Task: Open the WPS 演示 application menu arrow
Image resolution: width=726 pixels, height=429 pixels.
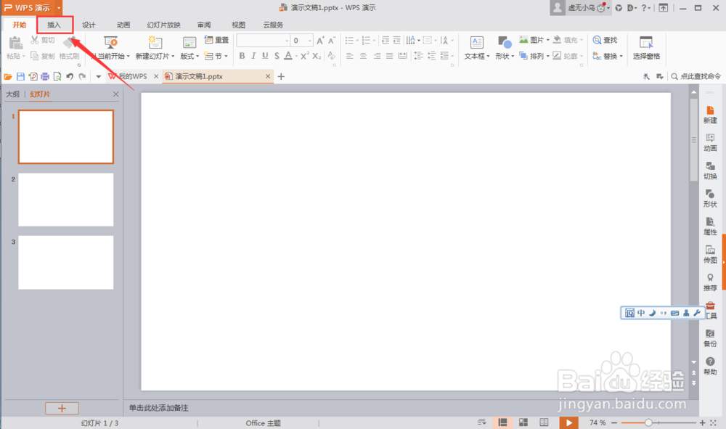Action: coord(59,8)
